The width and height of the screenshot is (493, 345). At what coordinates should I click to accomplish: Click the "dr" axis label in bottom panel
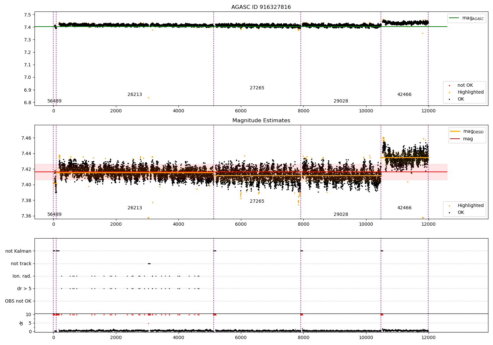tap(21, 323)
